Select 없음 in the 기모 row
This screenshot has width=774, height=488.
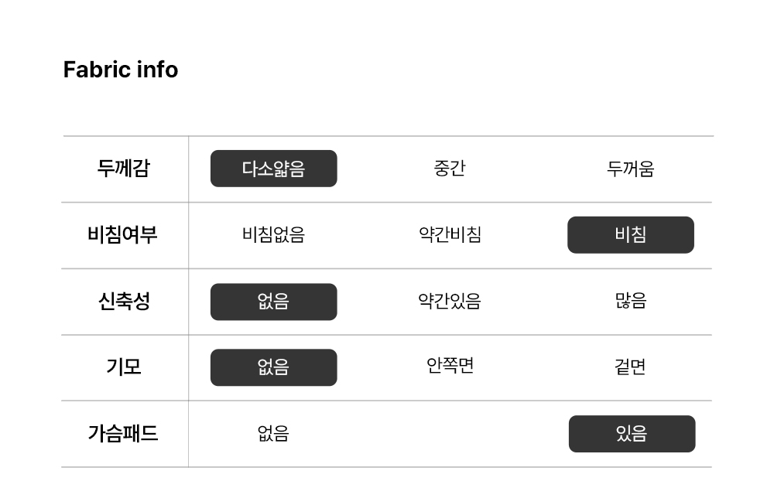[x=273, y=367]
